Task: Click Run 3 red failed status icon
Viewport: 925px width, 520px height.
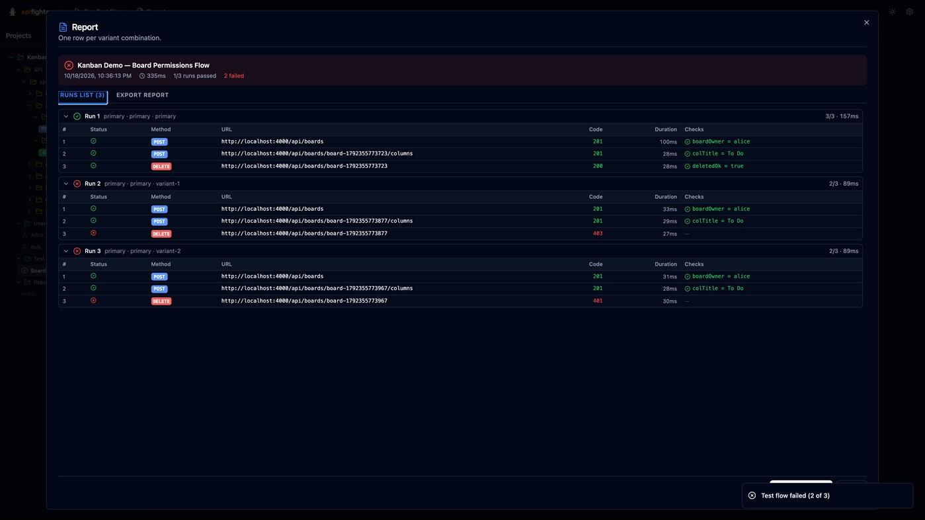Action: (x=77, y=251)
